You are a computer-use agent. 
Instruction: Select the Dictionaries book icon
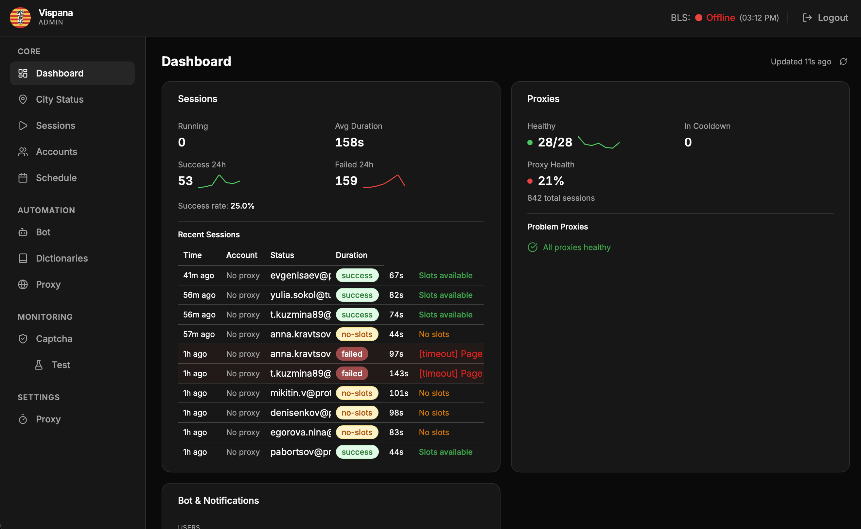[x=23, y=258]
